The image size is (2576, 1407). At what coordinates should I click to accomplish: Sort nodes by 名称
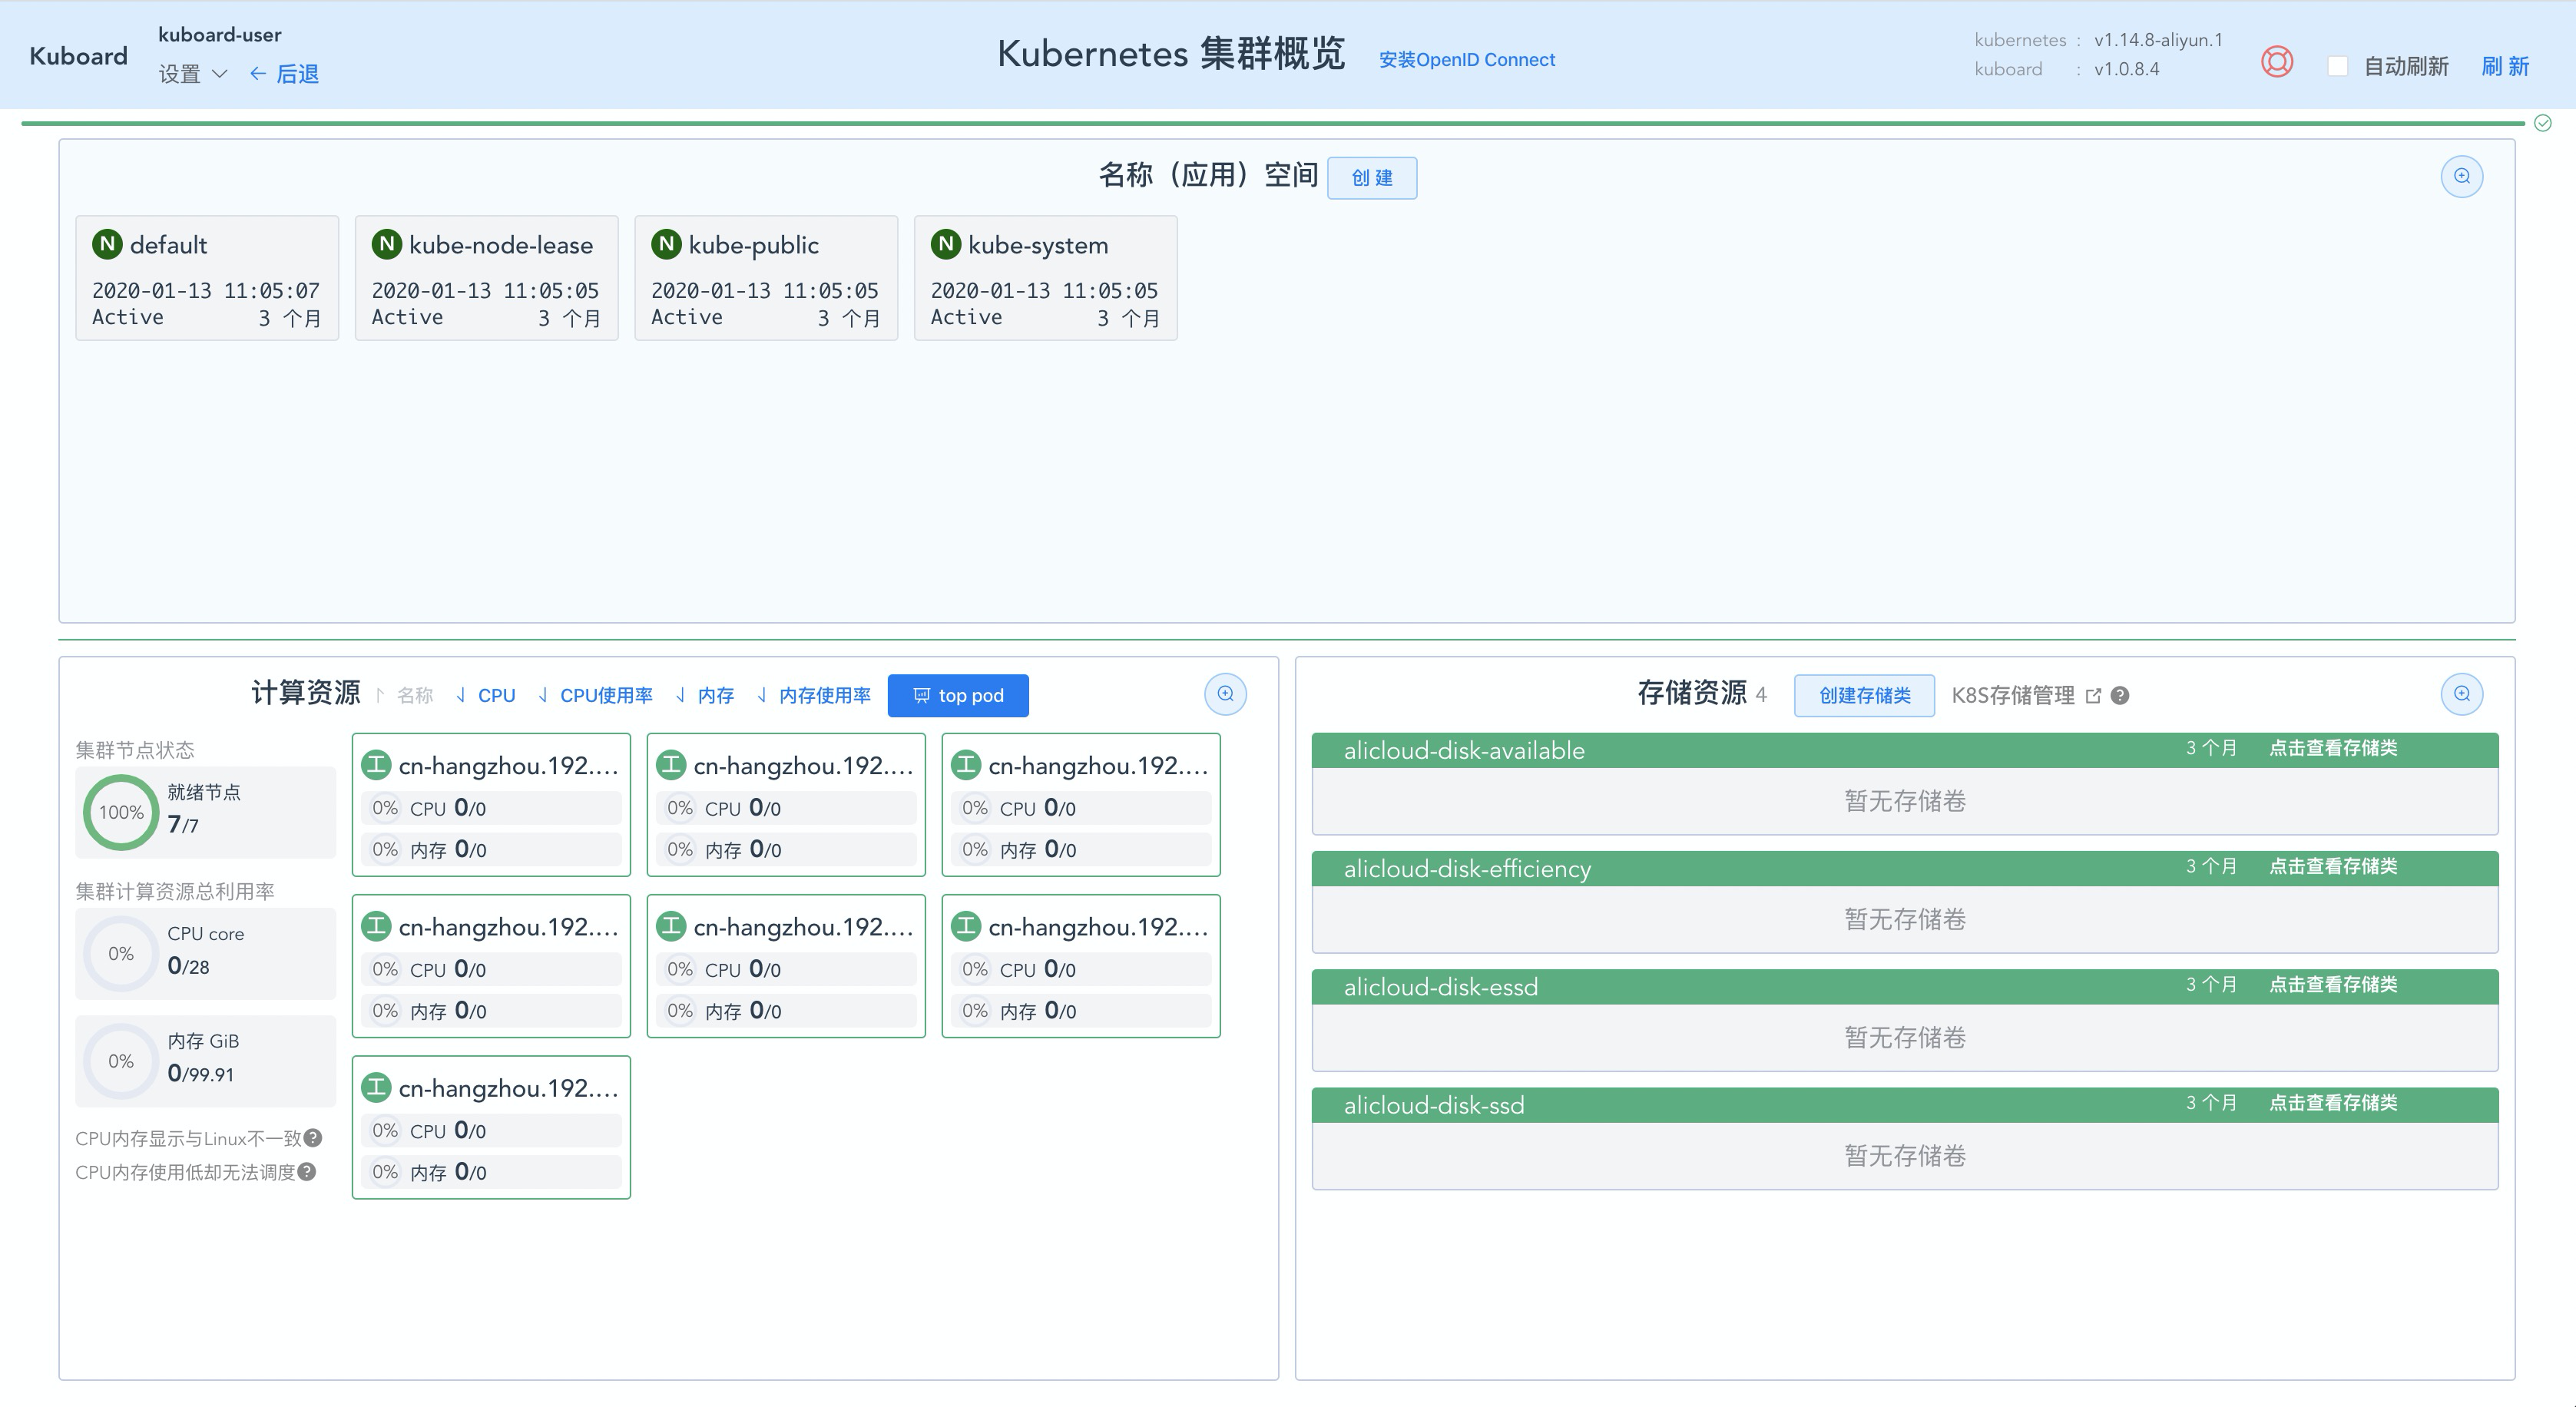(405, 696)
